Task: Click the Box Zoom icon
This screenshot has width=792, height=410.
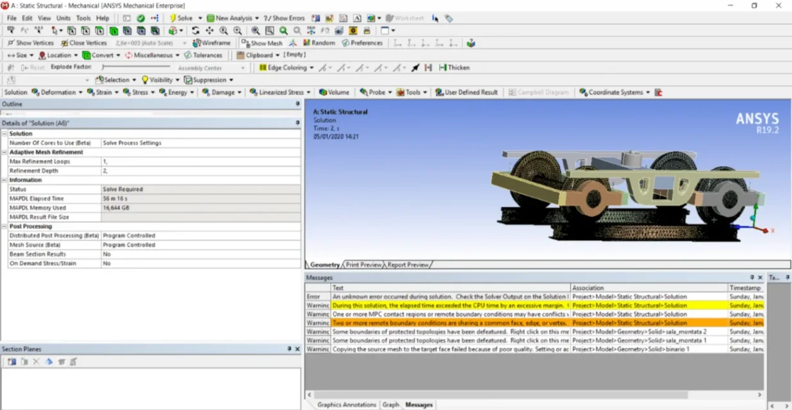Action: pyautogui.click(x=270, y=30)
